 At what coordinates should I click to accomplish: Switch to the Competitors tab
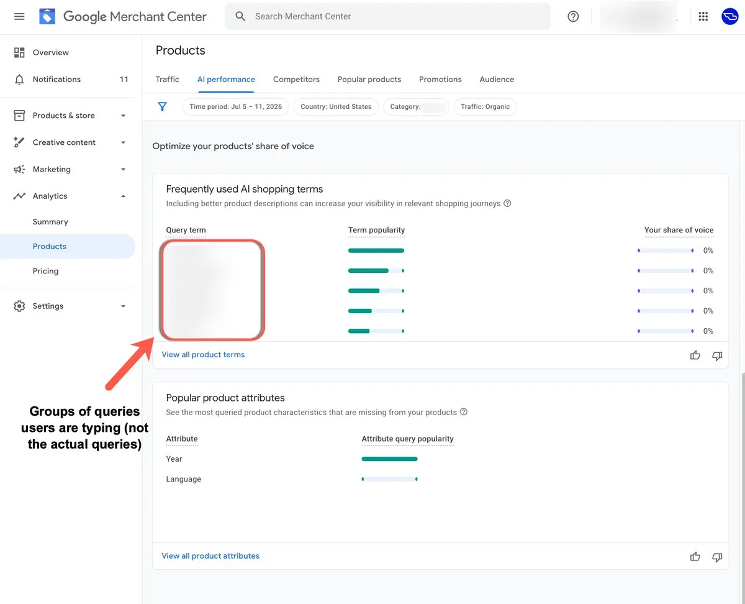pos(296,80)
